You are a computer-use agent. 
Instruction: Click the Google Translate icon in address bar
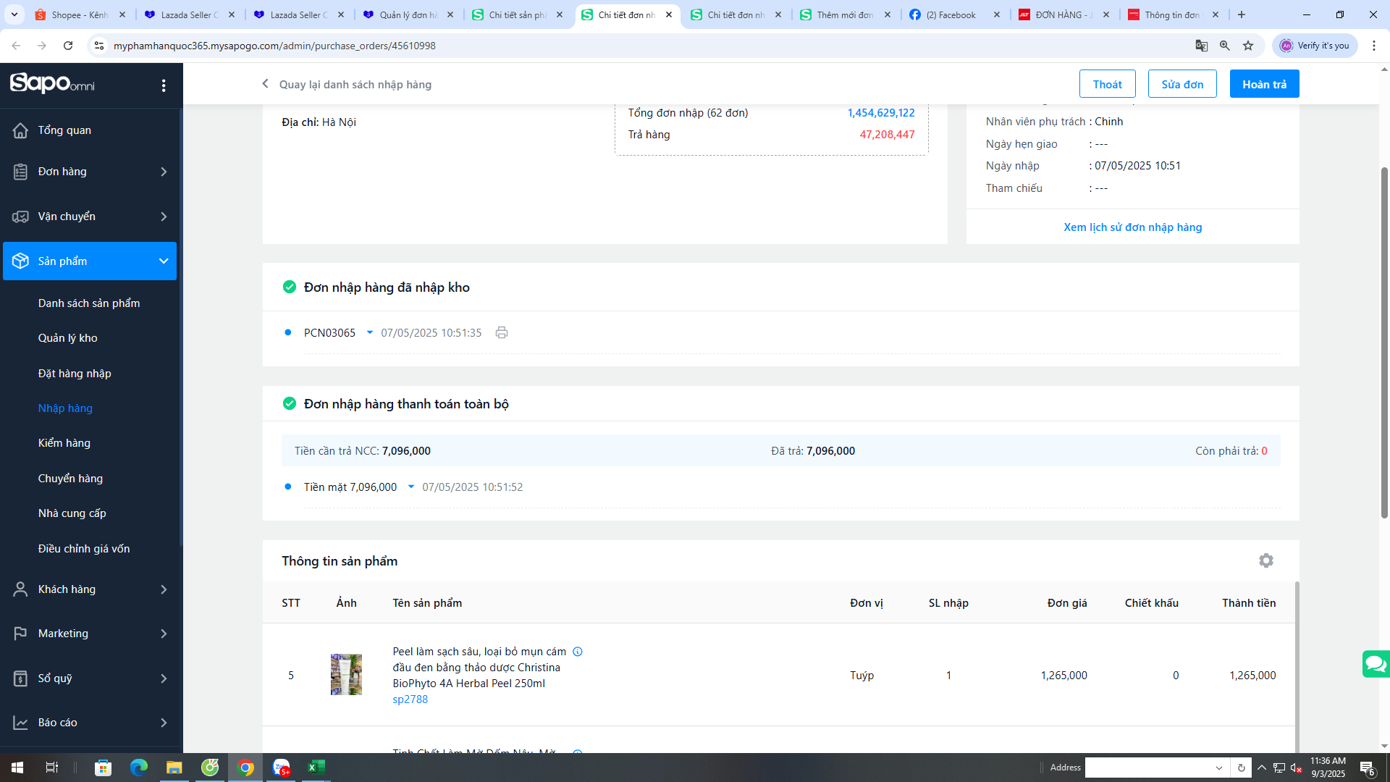tap(1202, 46)
